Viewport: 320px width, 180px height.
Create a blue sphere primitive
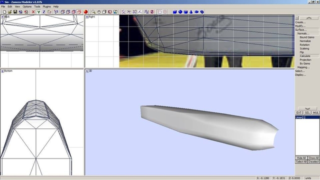pos(180,12)
